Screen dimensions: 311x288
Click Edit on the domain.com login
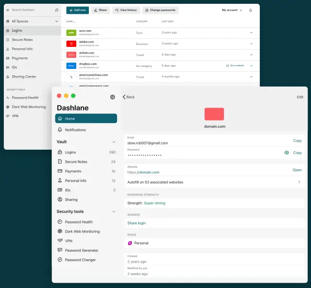point(300,97)
